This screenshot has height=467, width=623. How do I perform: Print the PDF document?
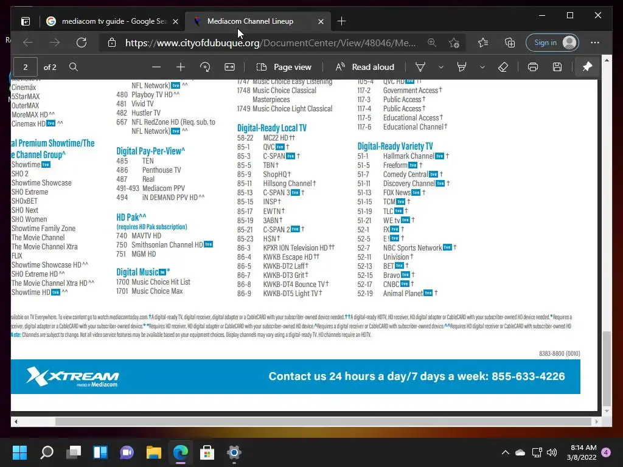pos(533,67)
